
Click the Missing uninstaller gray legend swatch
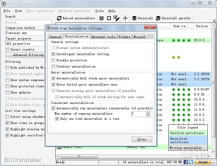pos(188,148)
